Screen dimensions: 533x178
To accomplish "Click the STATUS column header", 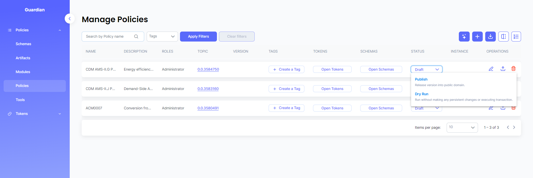I will [417, 51].
